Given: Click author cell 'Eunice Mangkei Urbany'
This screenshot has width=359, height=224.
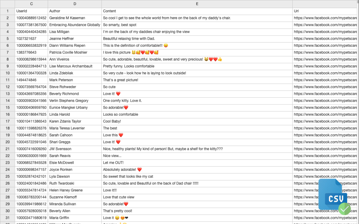Looking at the screenshot, I should coord(75,108).
